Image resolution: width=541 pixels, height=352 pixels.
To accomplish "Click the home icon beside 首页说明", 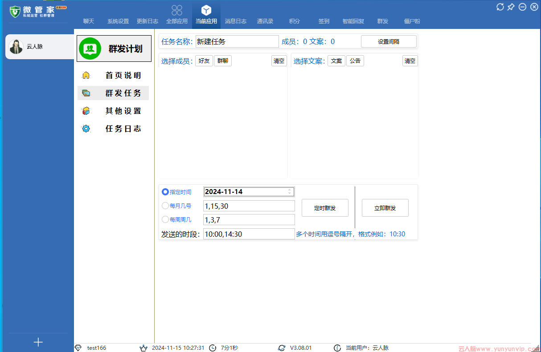I will coord(86,75).
